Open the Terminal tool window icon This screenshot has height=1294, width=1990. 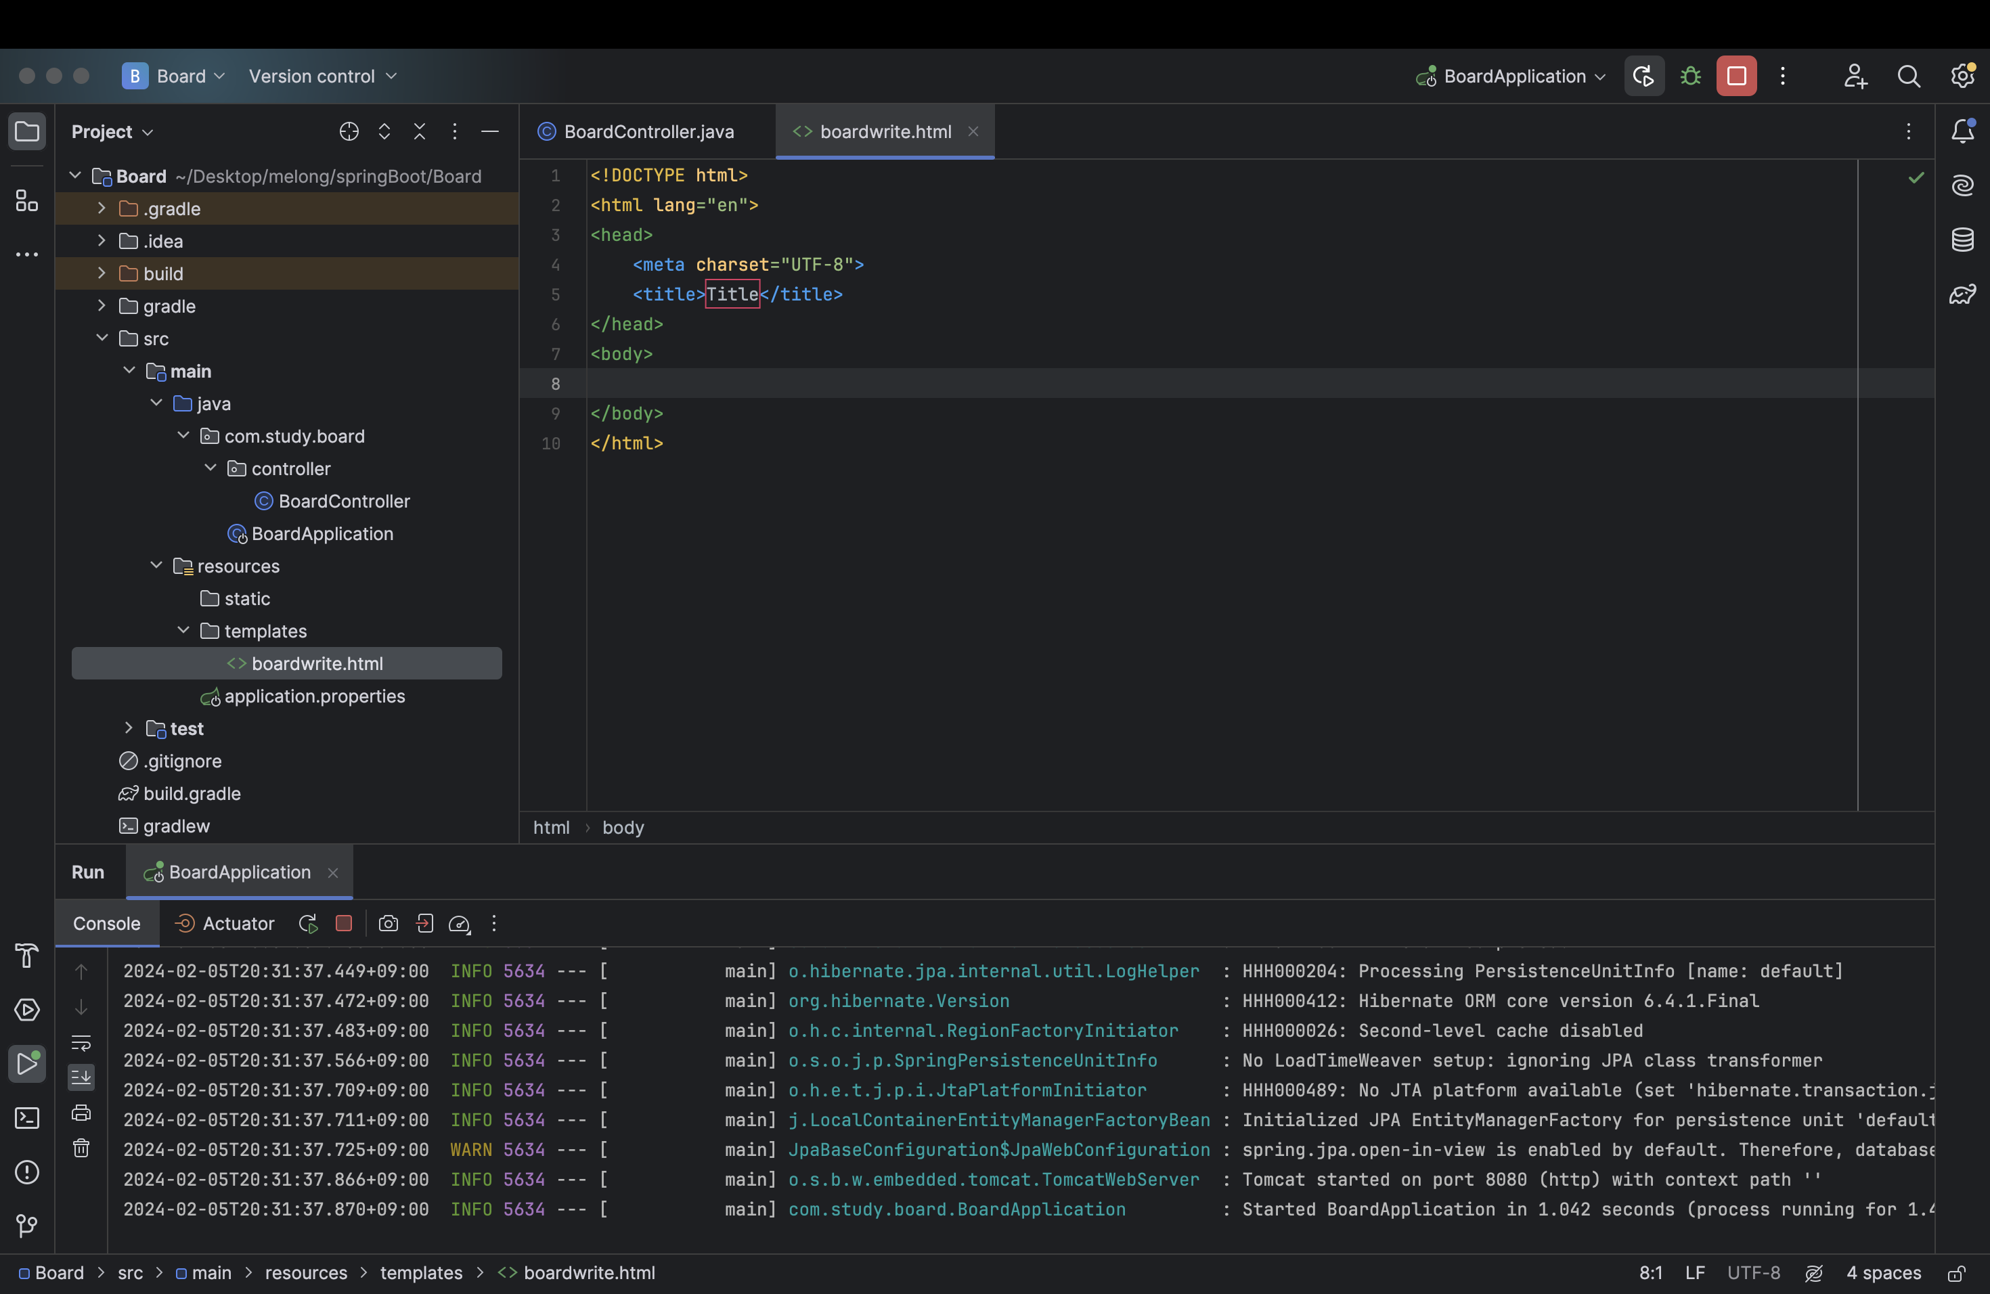(27, 1117)
